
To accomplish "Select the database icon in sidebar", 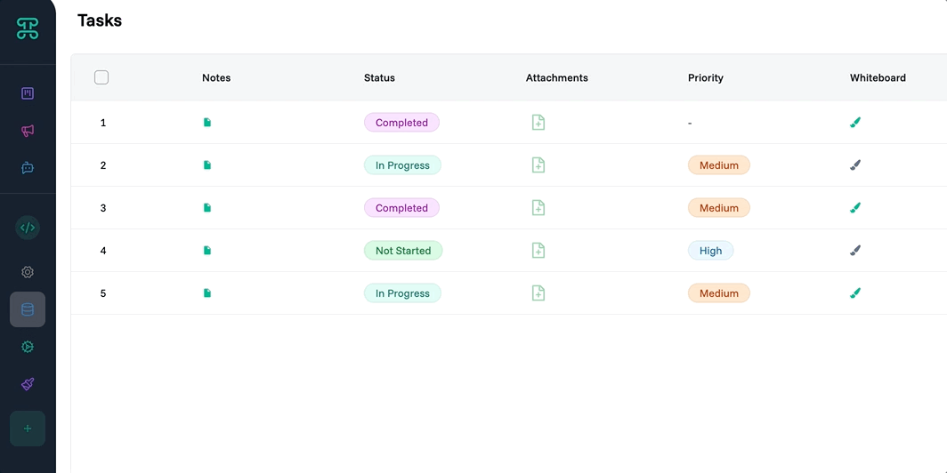I will coord(28,309).
